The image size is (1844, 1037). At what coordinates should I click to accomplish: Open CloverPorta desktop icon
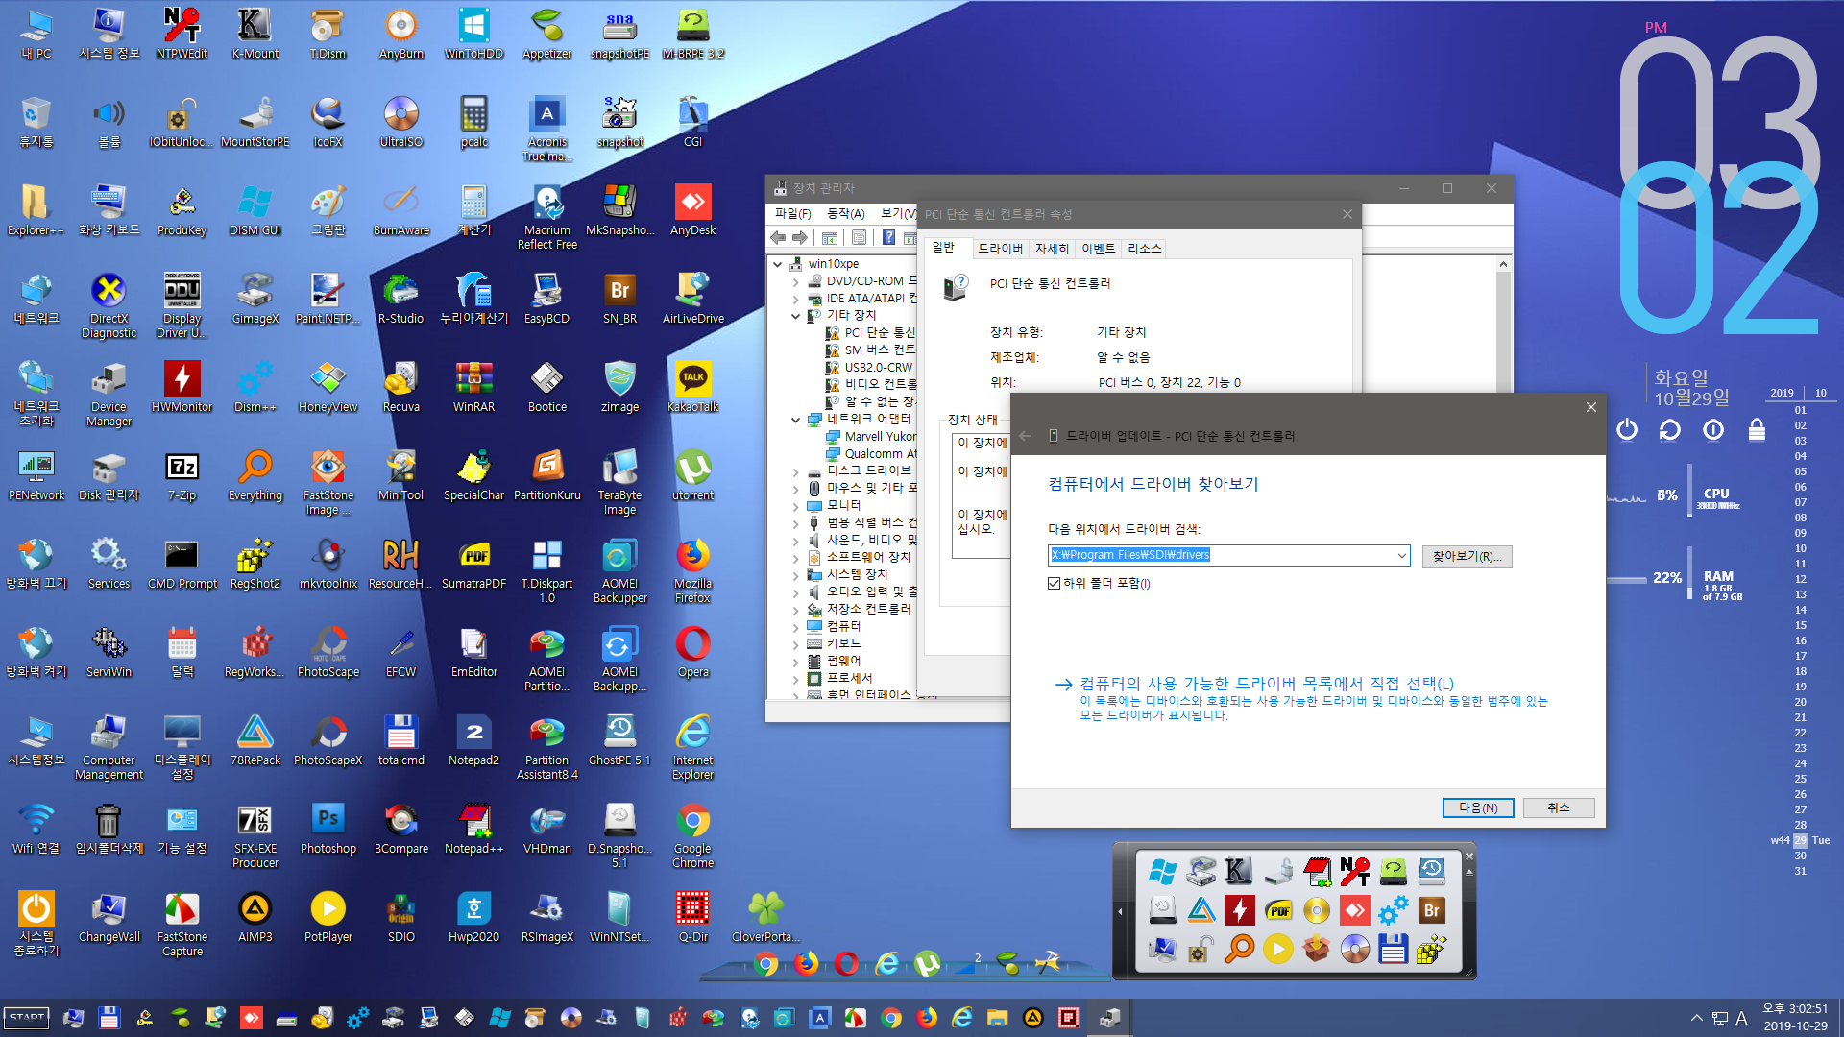(765, 917)
